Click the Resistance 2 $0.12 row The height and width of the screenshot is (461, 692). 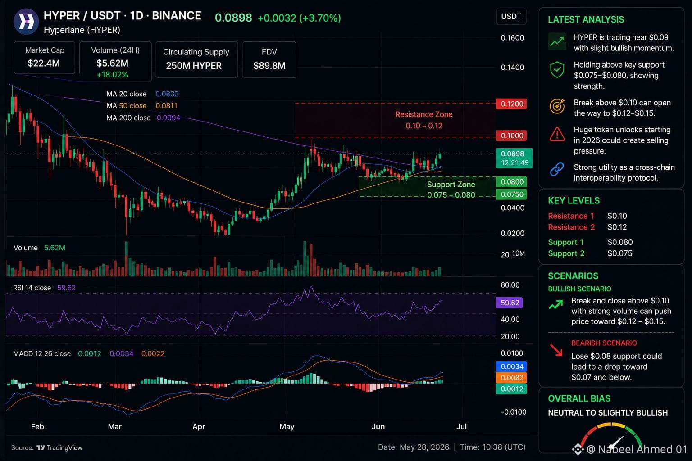tap(587, 227)
